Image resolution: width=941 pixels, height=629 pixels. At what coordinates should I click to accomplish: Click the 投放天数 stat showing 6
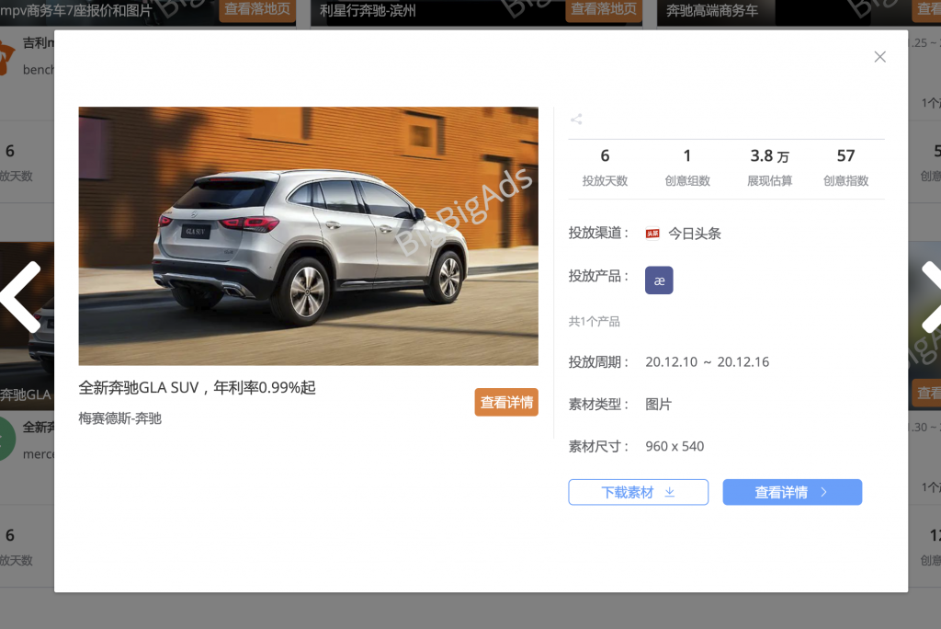[x=605, y=167]
